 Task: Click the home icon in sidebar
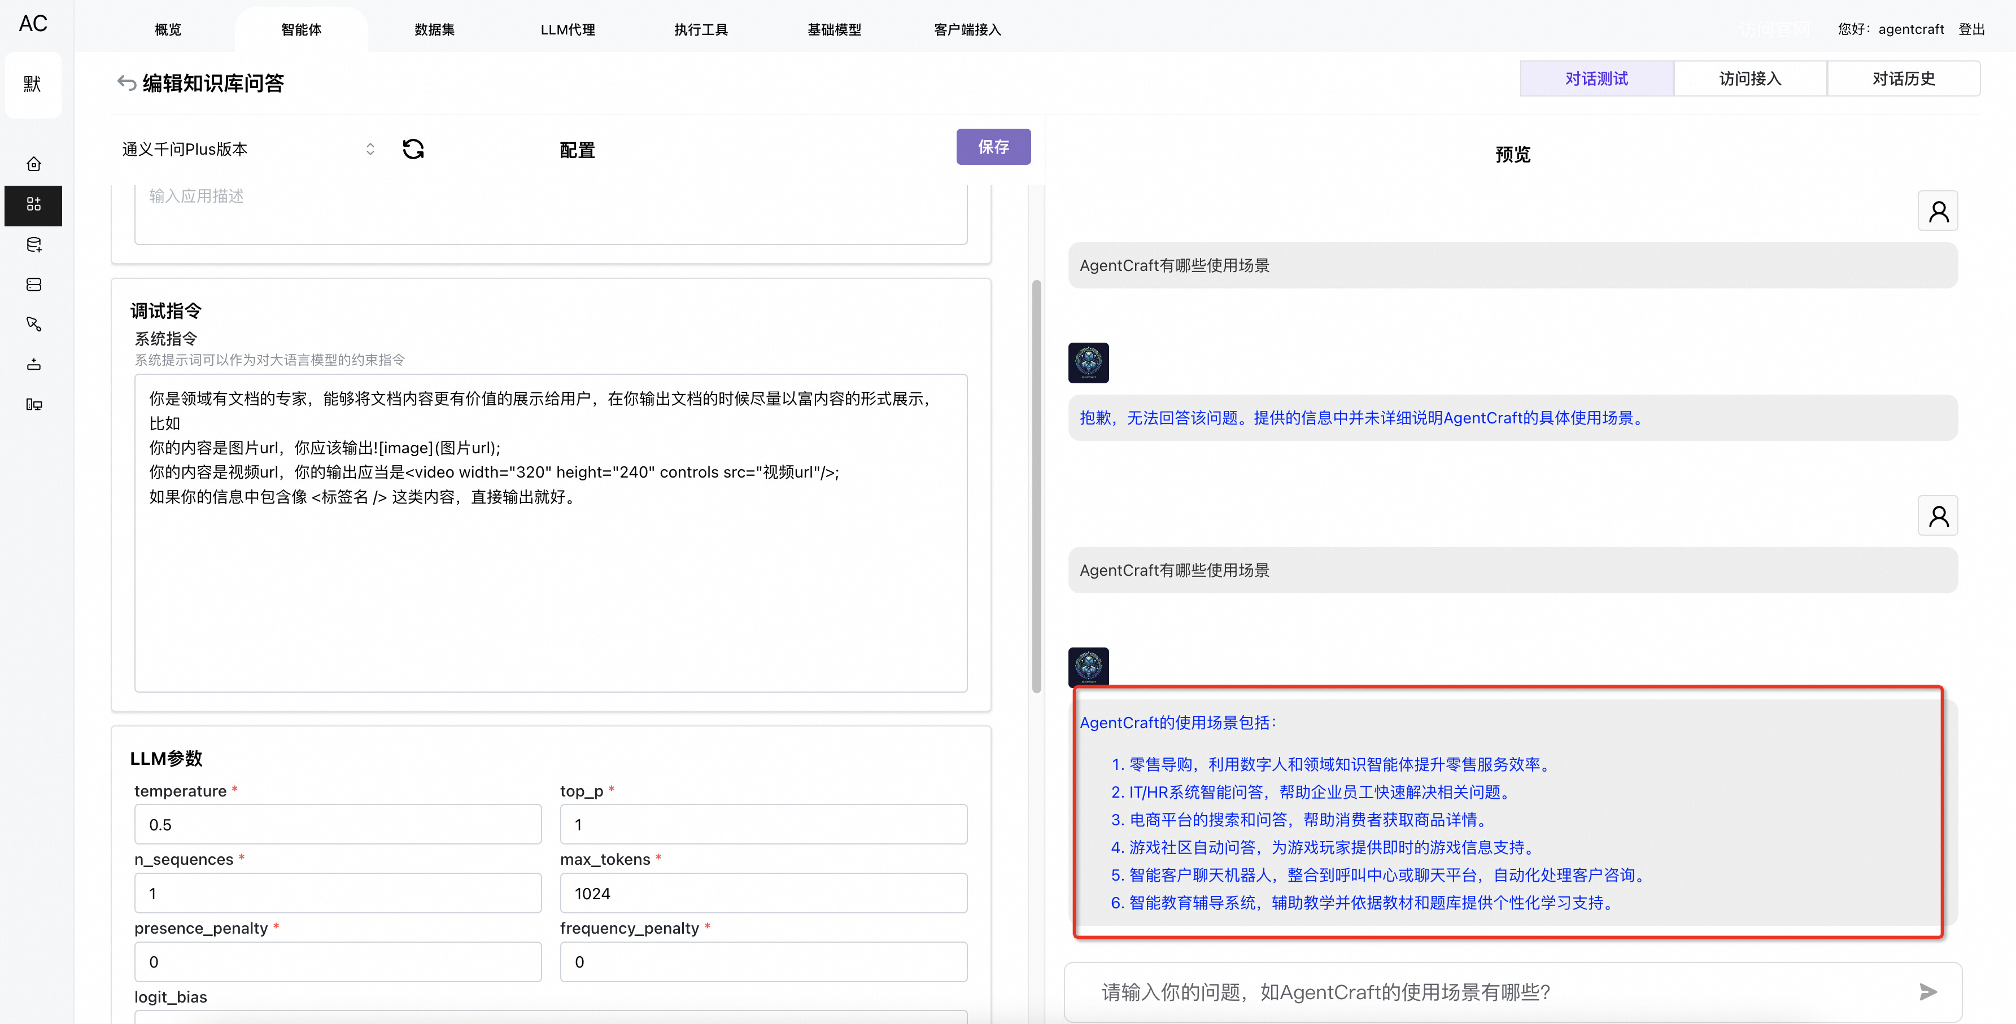(x=34, y=164)
